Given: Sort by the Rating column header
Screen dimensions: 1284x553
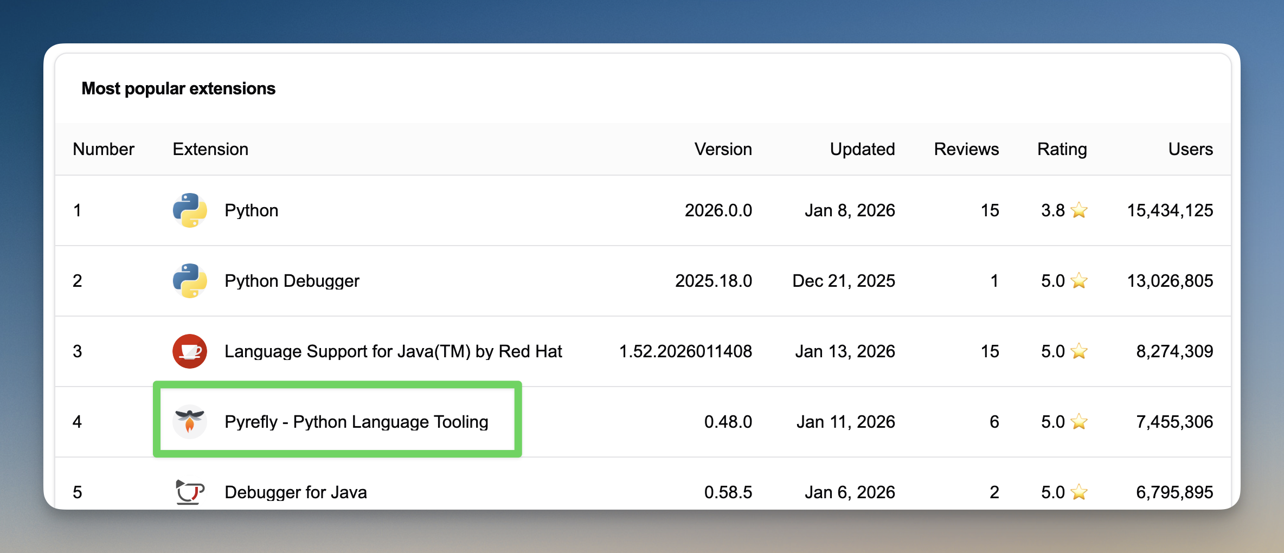Looking at the screenshot, I should (x=1062, y=149).
